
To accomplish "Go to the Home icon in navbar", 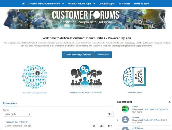I will click(24, 4).
